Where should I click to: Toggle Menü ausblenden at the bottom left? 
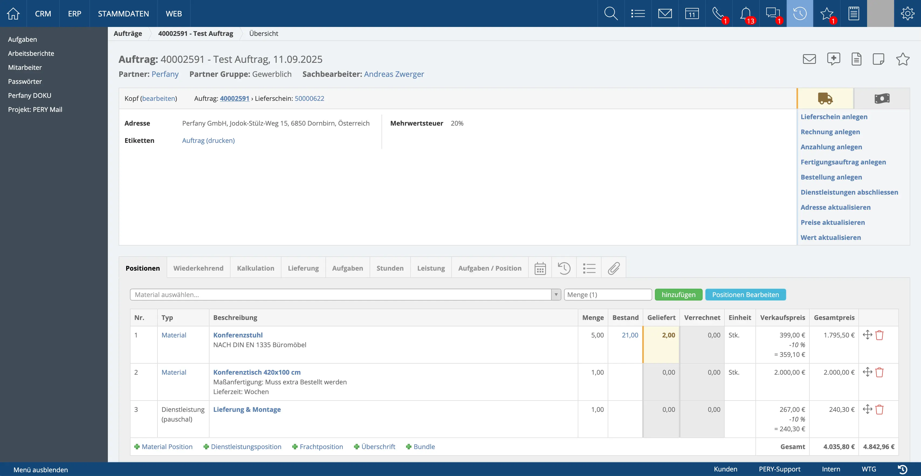[x=40, y=470]
